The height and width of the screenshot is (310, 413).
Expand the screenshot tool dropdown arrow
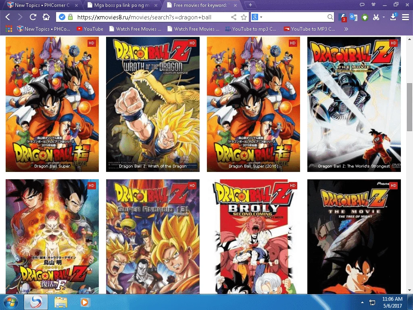click(384, 17)
